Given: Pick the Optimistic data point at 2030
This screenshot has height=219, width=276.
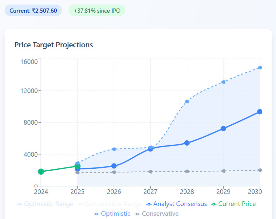Looking at the screenshot, I should tap(260, 68).
